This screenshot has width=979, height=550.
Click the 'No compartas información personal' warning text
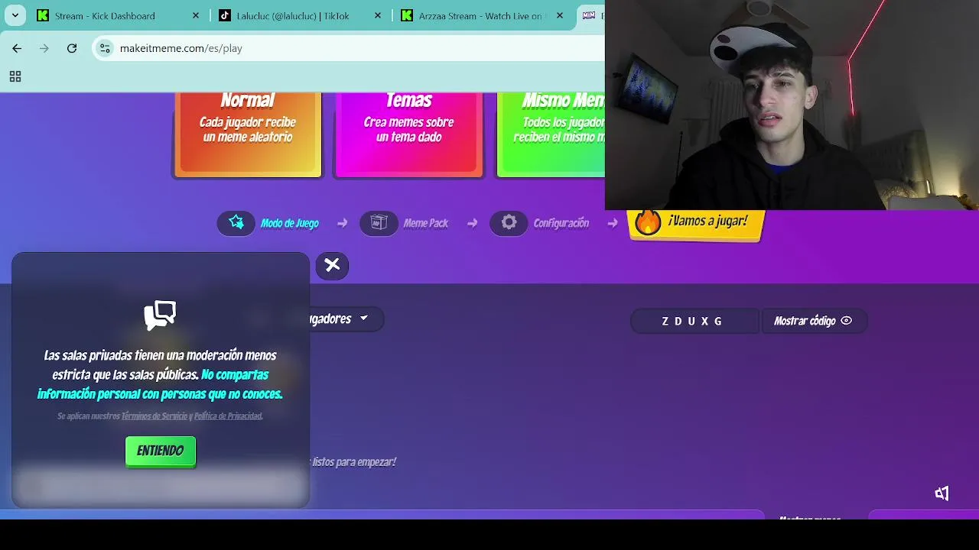(160, 384)
